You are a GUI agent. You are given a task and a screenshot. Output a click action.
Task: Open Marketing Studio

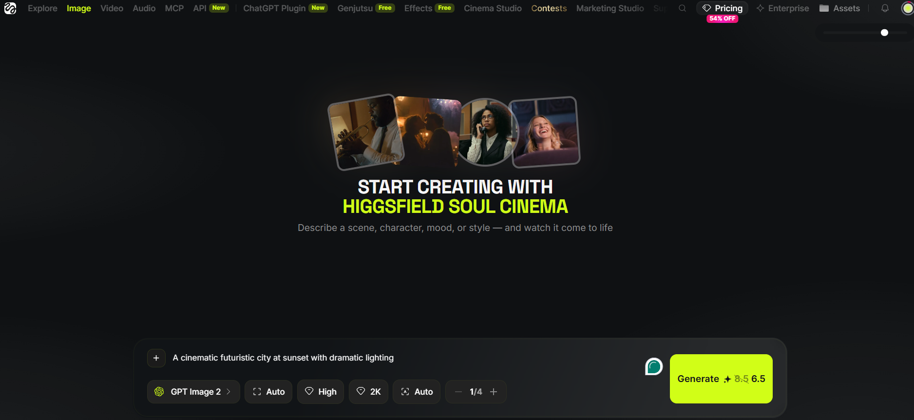[x=610, y=8]
